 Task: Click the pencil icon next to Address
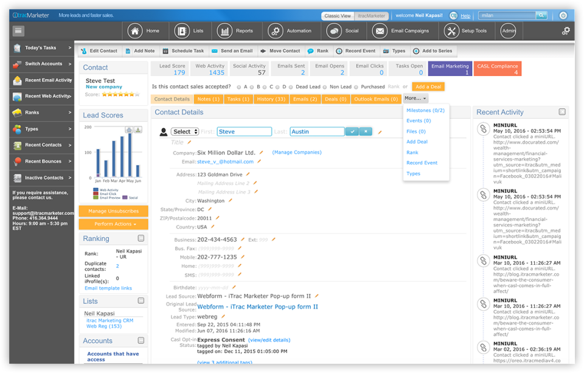(248, 174)
